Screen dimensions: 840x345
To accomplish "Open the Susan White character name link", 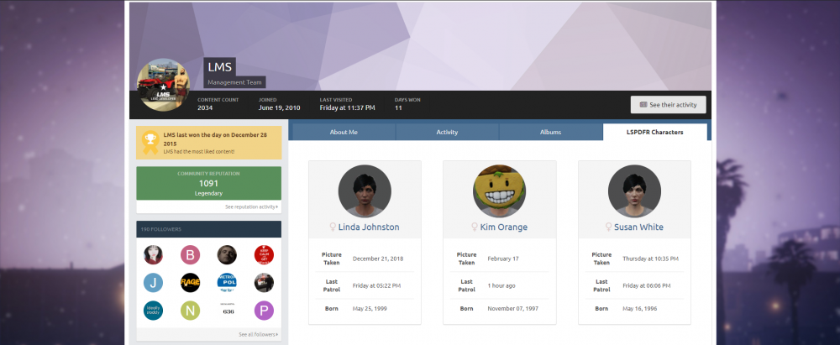I will [x=638, y=227].
